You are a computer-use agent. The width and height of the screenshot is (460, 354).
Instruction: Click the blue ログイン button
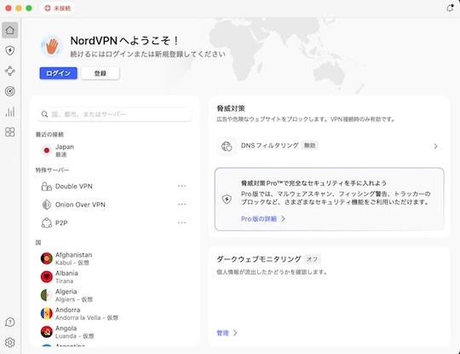coord(59,73)
